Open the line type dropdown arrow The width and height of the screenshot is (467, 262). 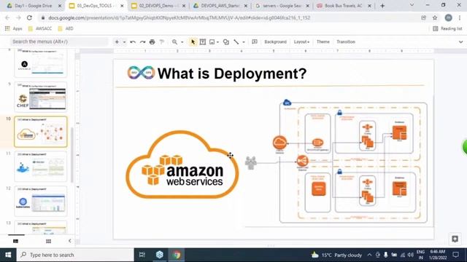pos(244,42)
